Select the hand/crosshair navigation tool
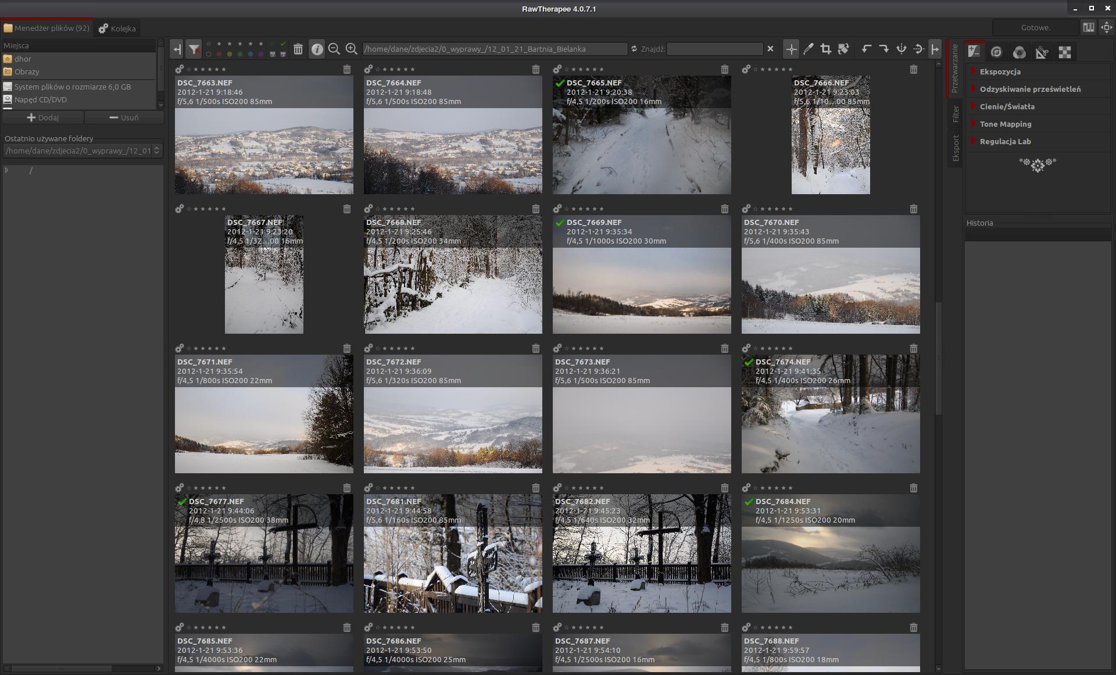 pyautogui.click(x=791, y=49)
